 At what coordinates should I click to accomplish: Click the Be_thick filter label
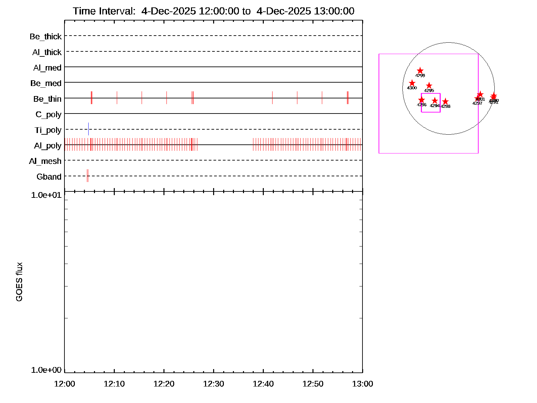coord(46,36)
